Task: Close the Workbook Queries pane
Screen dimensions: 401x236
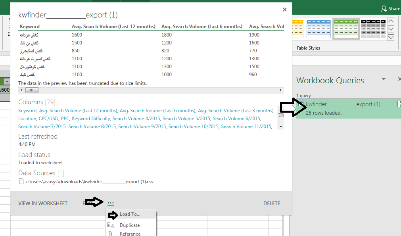Action: pyautogui.click(x=399, y=79)
